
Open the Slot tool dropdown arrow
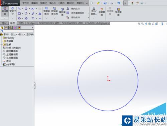coord(23,18)
